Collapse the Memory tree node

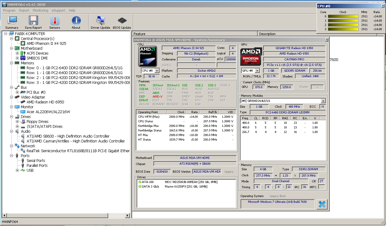(x=12, y=63)
